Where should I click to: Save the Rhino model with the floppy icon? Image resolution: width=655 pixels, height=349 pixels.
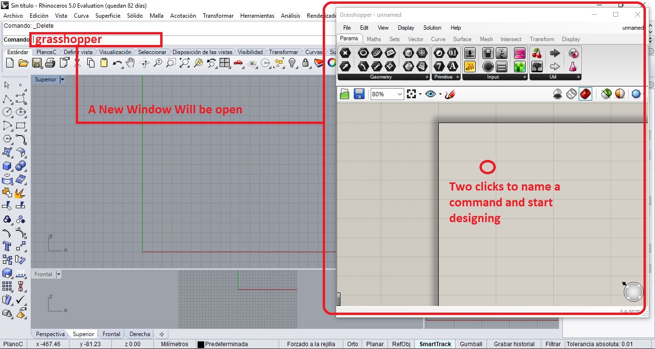pyautogui.click(x=36, y=63)
